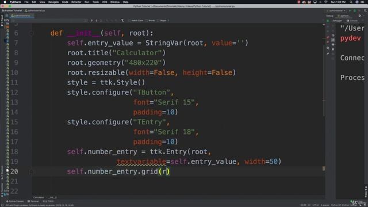
Task: Open the Help menu
Action: pos(125,2)
